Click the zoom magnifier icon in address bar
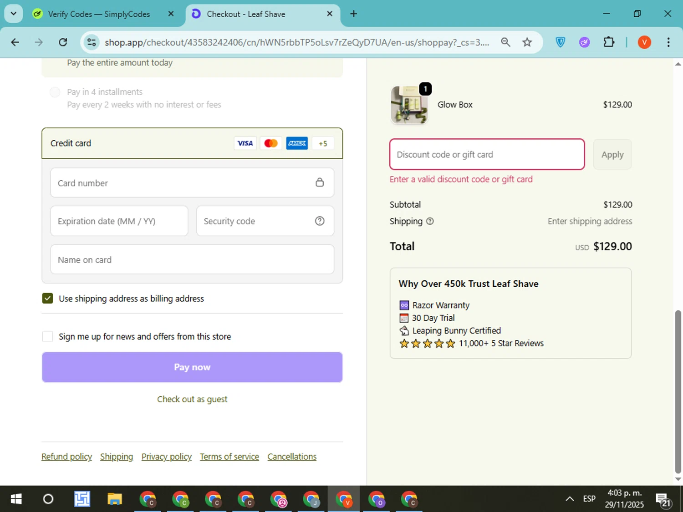 (x=505, y=42)
